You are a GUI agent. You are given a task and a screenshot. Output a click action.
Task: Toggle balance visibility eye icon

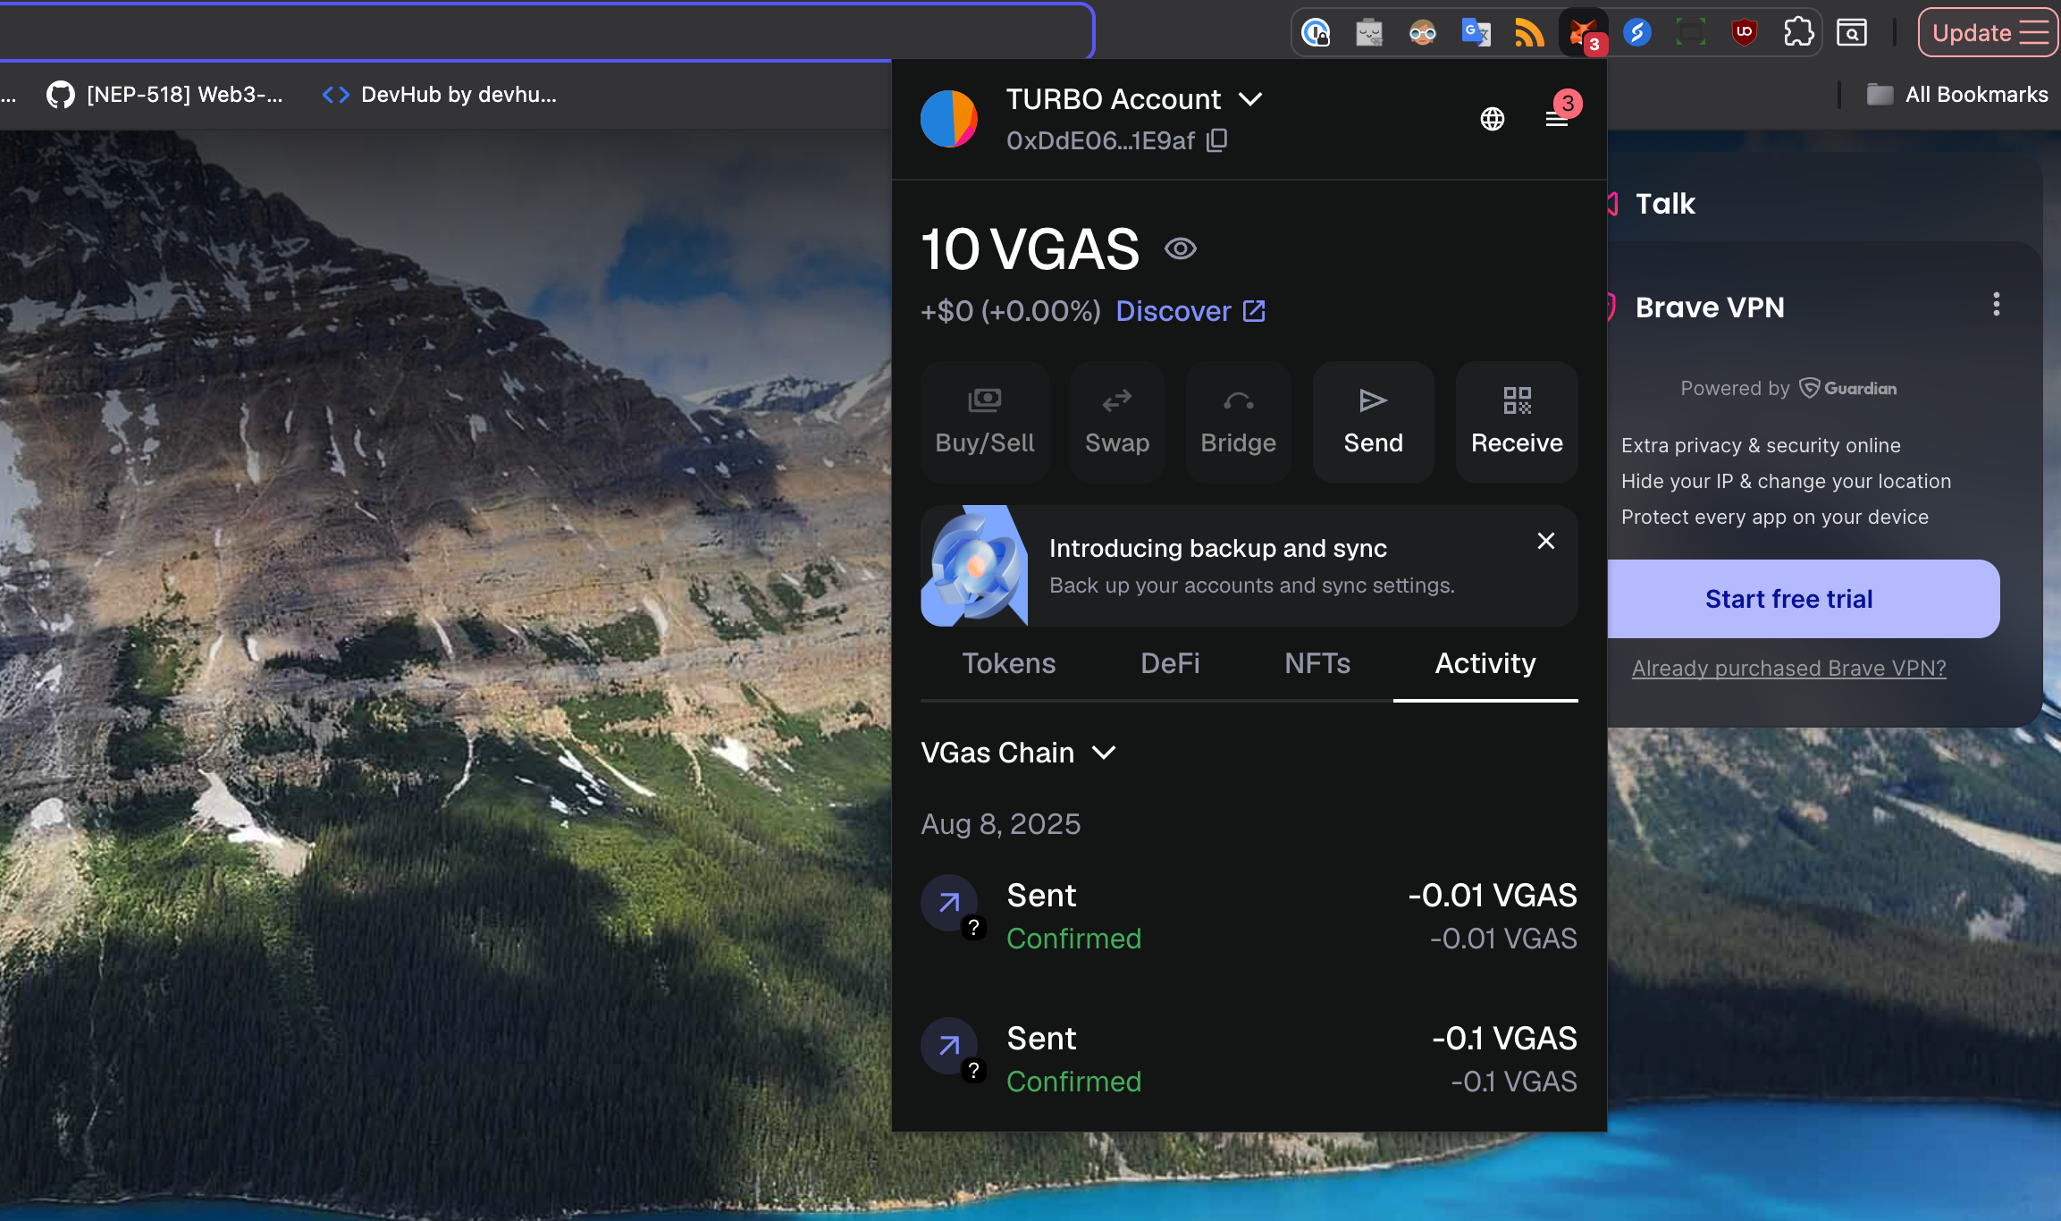click(x=1180, y=248)
